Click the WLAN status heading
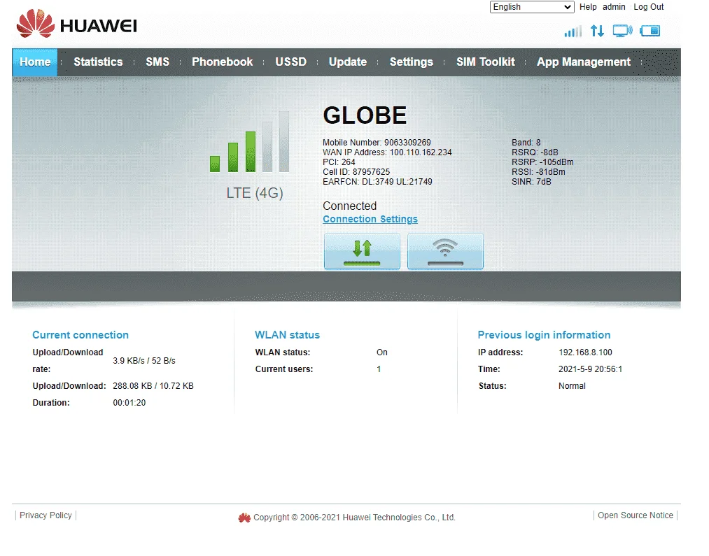 click(x=287, y=335)
